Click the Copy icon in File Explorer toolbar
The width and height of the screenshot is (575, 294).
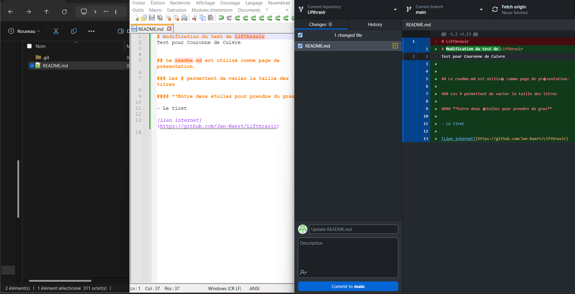pos(74,31)
